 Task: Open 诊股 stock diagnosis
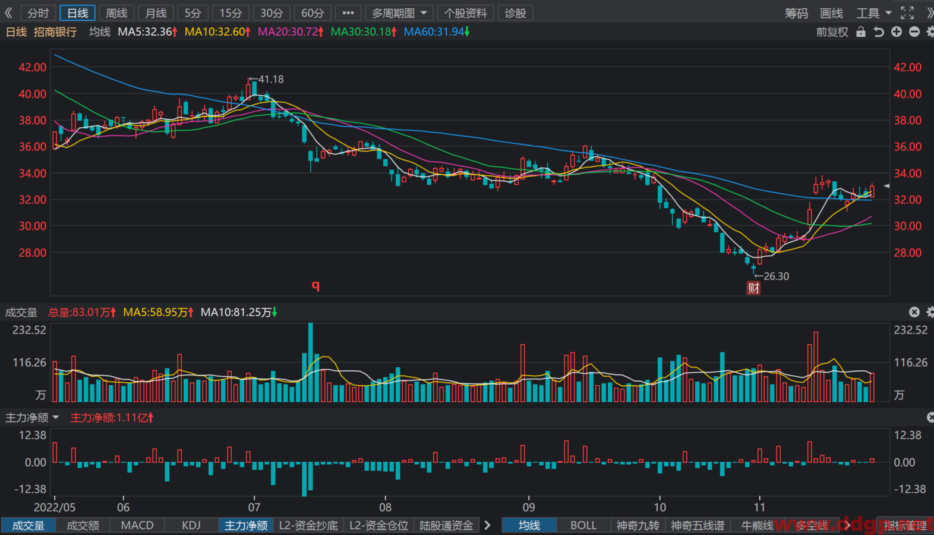tap(515, 13)
